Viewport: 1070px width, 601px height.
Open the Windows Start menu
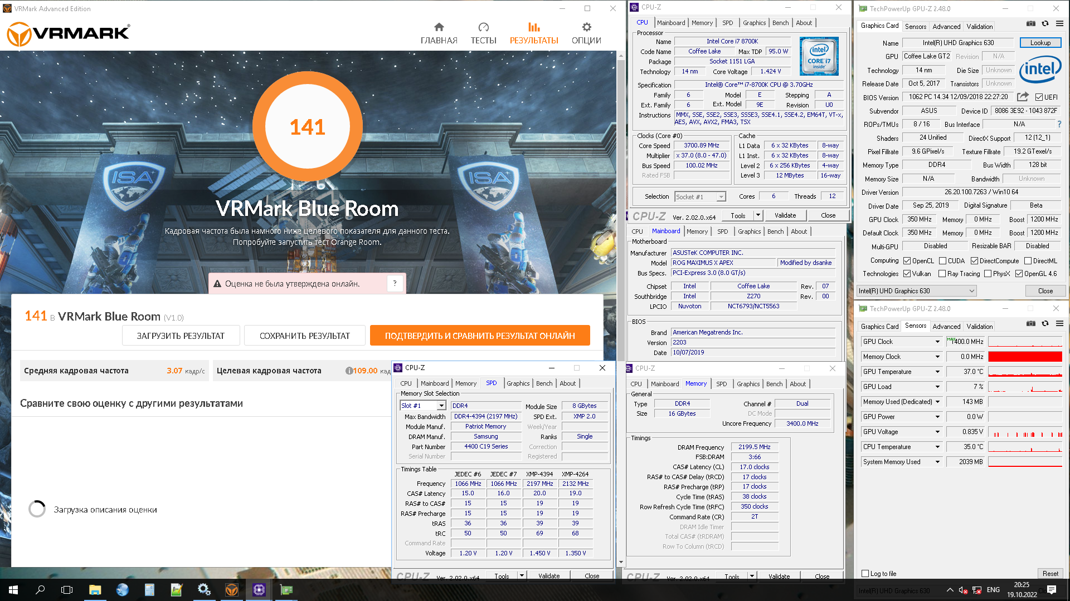coord(13,590)
